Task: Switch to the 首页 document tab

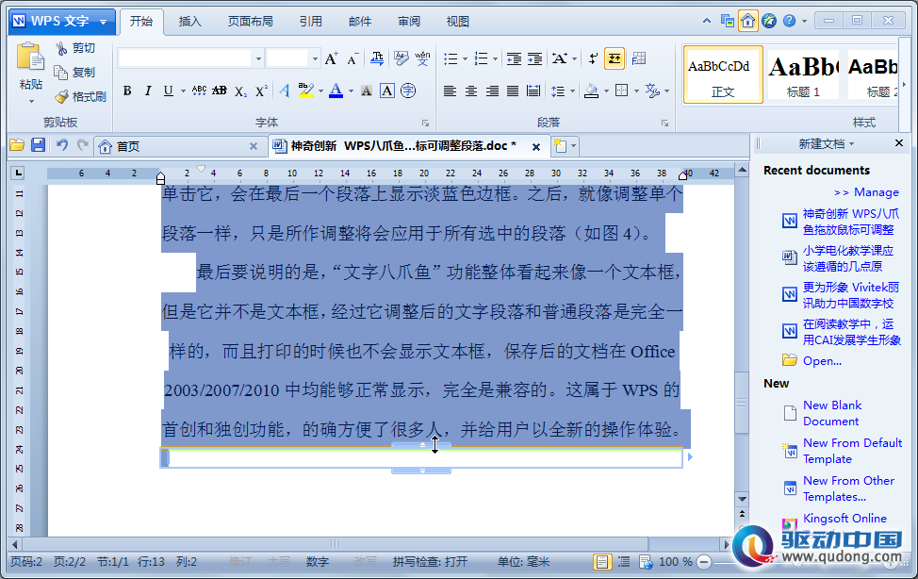Action: tap(178, 146)
